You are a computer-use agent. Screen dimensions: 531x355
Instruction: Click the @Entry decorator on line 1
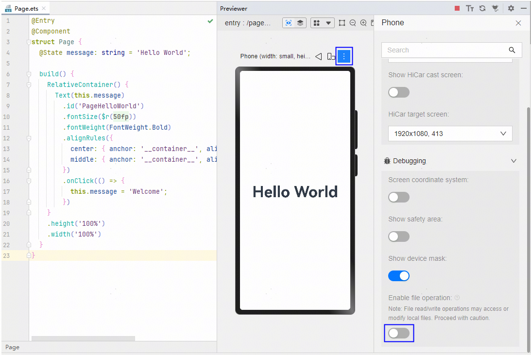pos(43,21)
